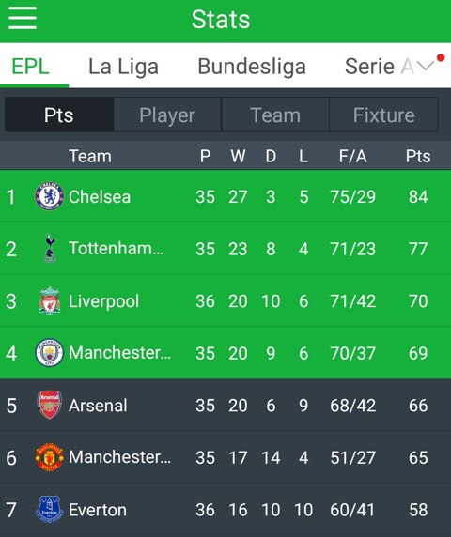Tap the Chelsea club crest

[x=50, y=196]
